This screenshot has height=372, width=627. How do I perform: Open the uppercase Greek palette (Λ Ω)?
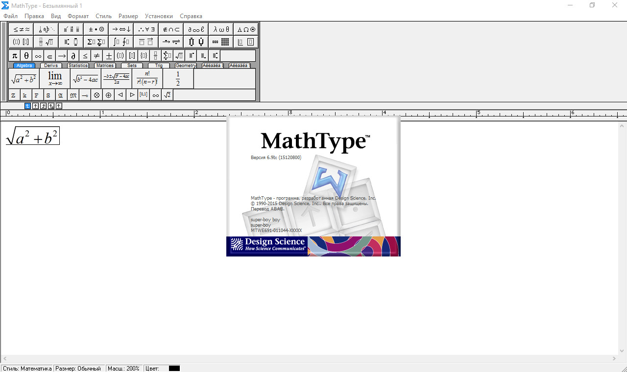[x=246, y=29]
